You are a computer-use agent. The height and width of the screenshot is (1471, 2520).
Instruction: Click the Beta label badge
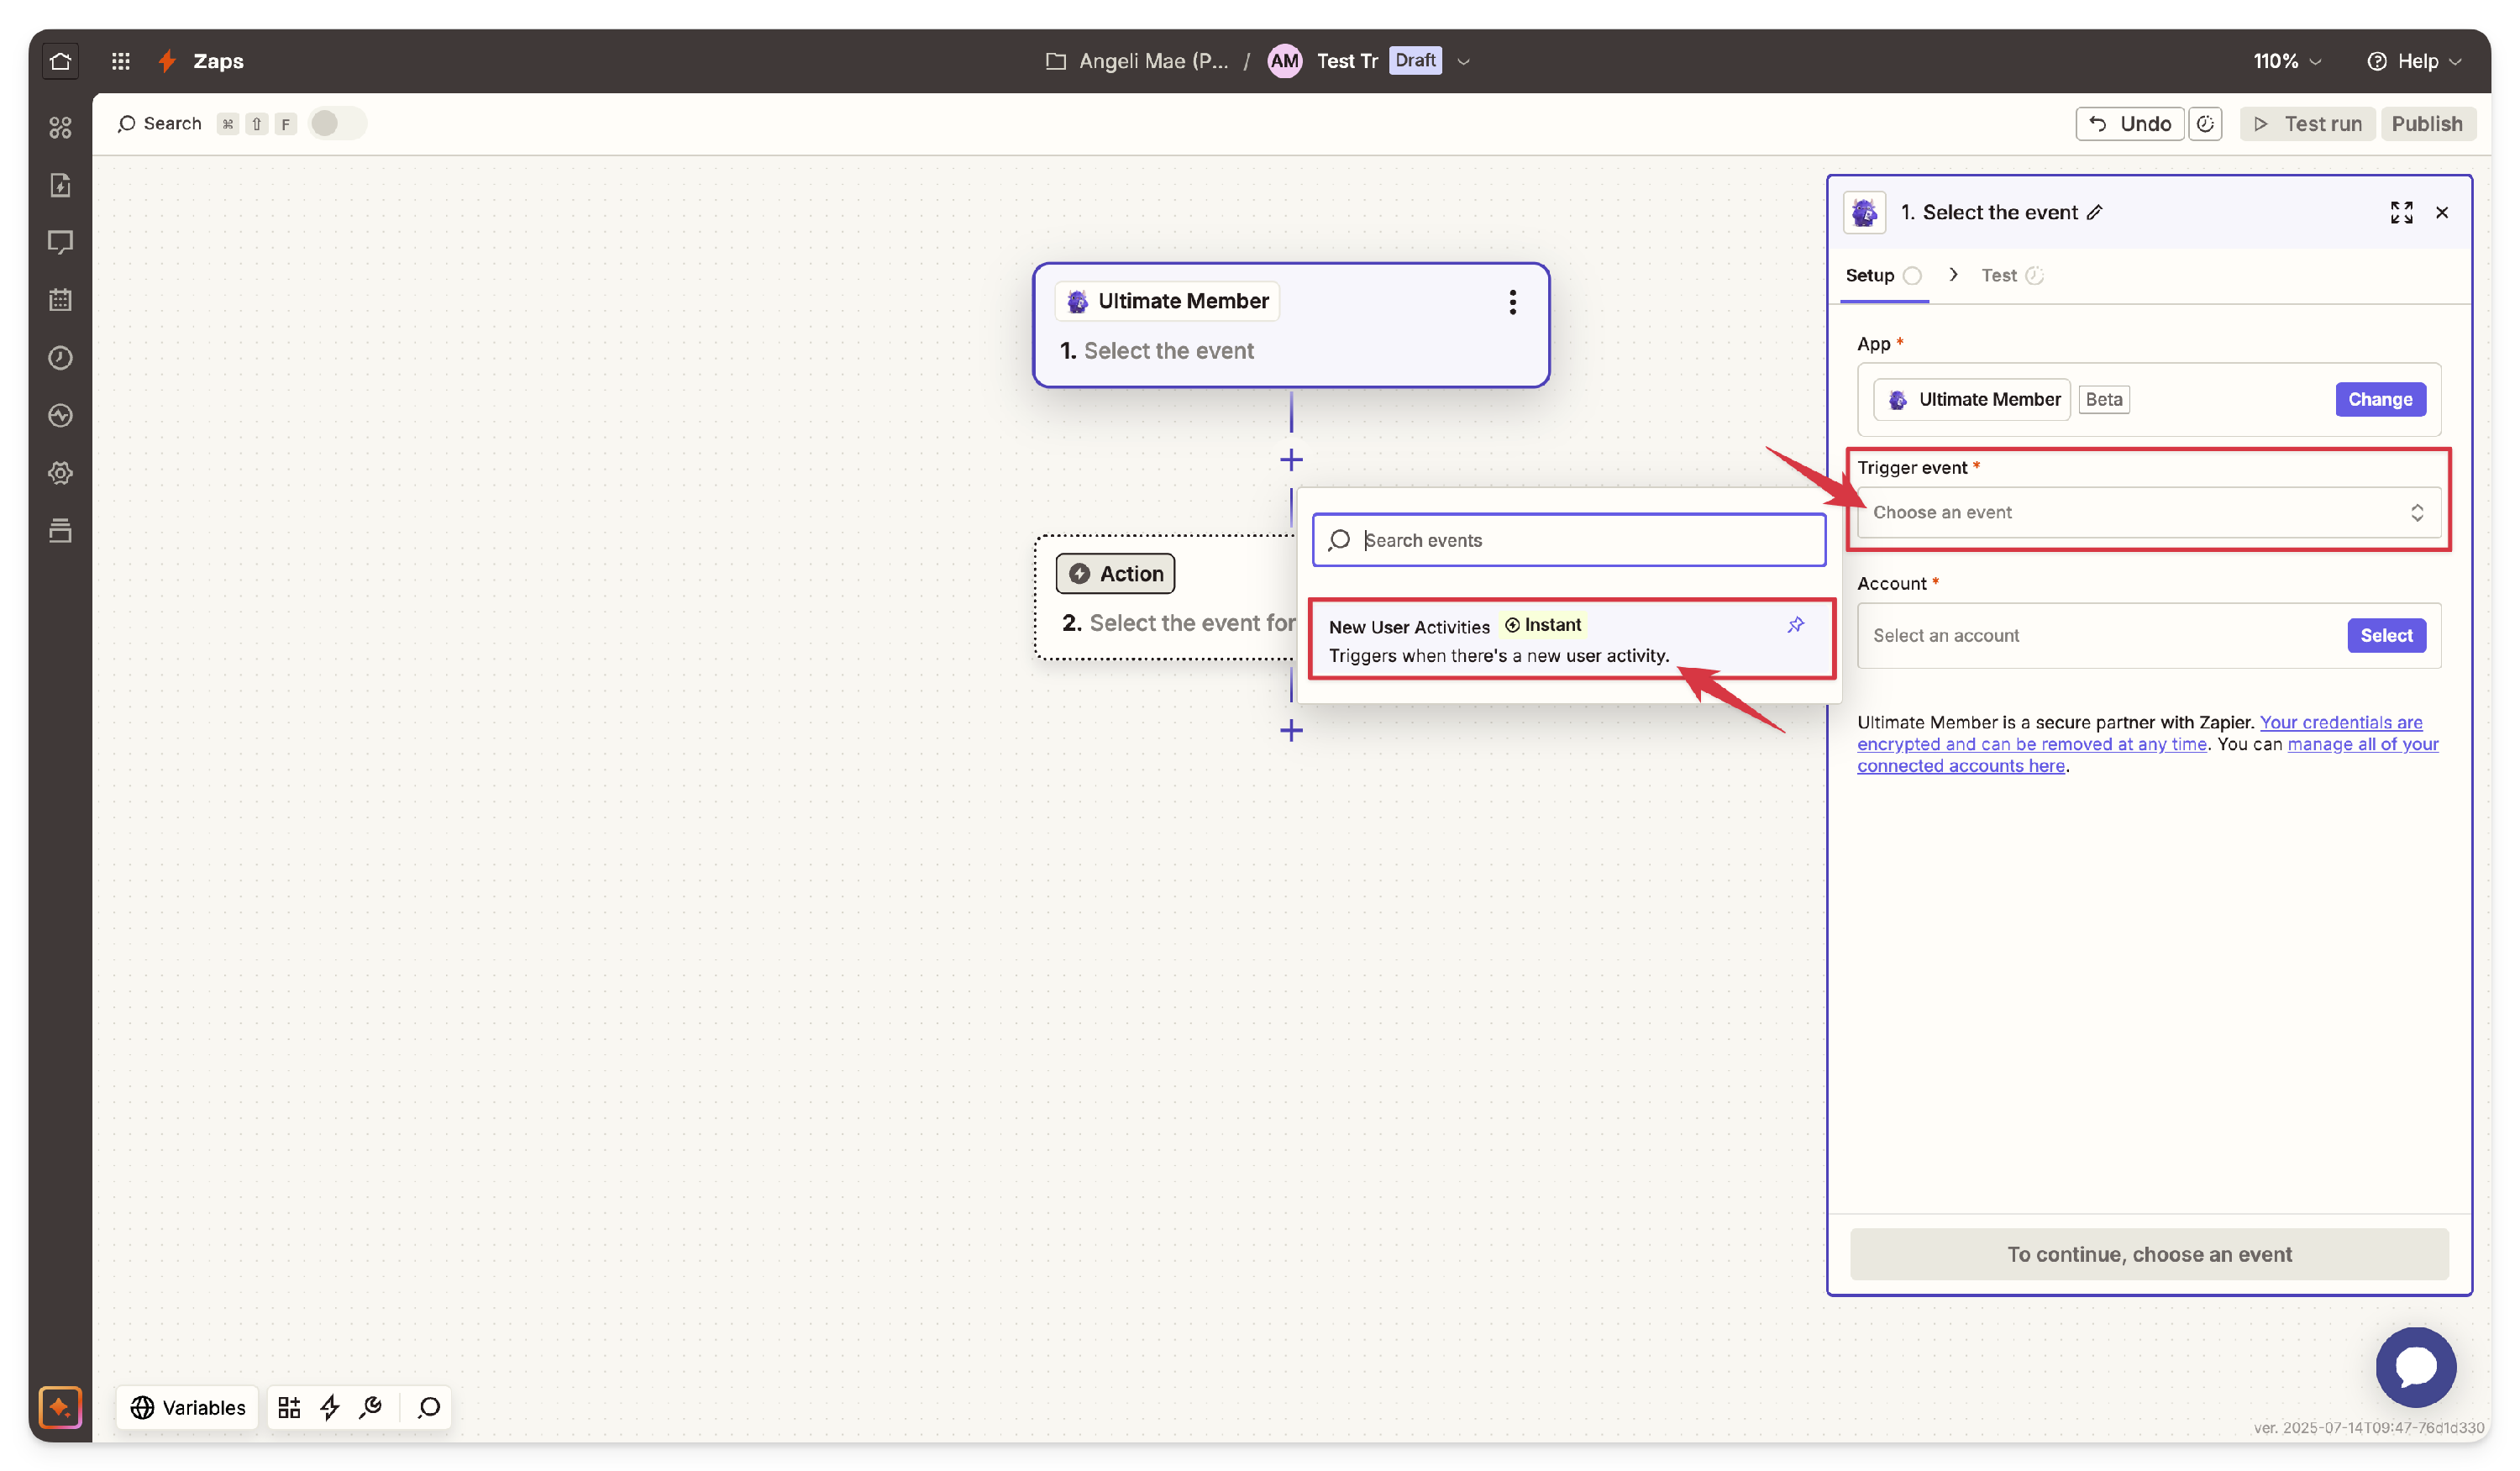(x=2103, y=399)
